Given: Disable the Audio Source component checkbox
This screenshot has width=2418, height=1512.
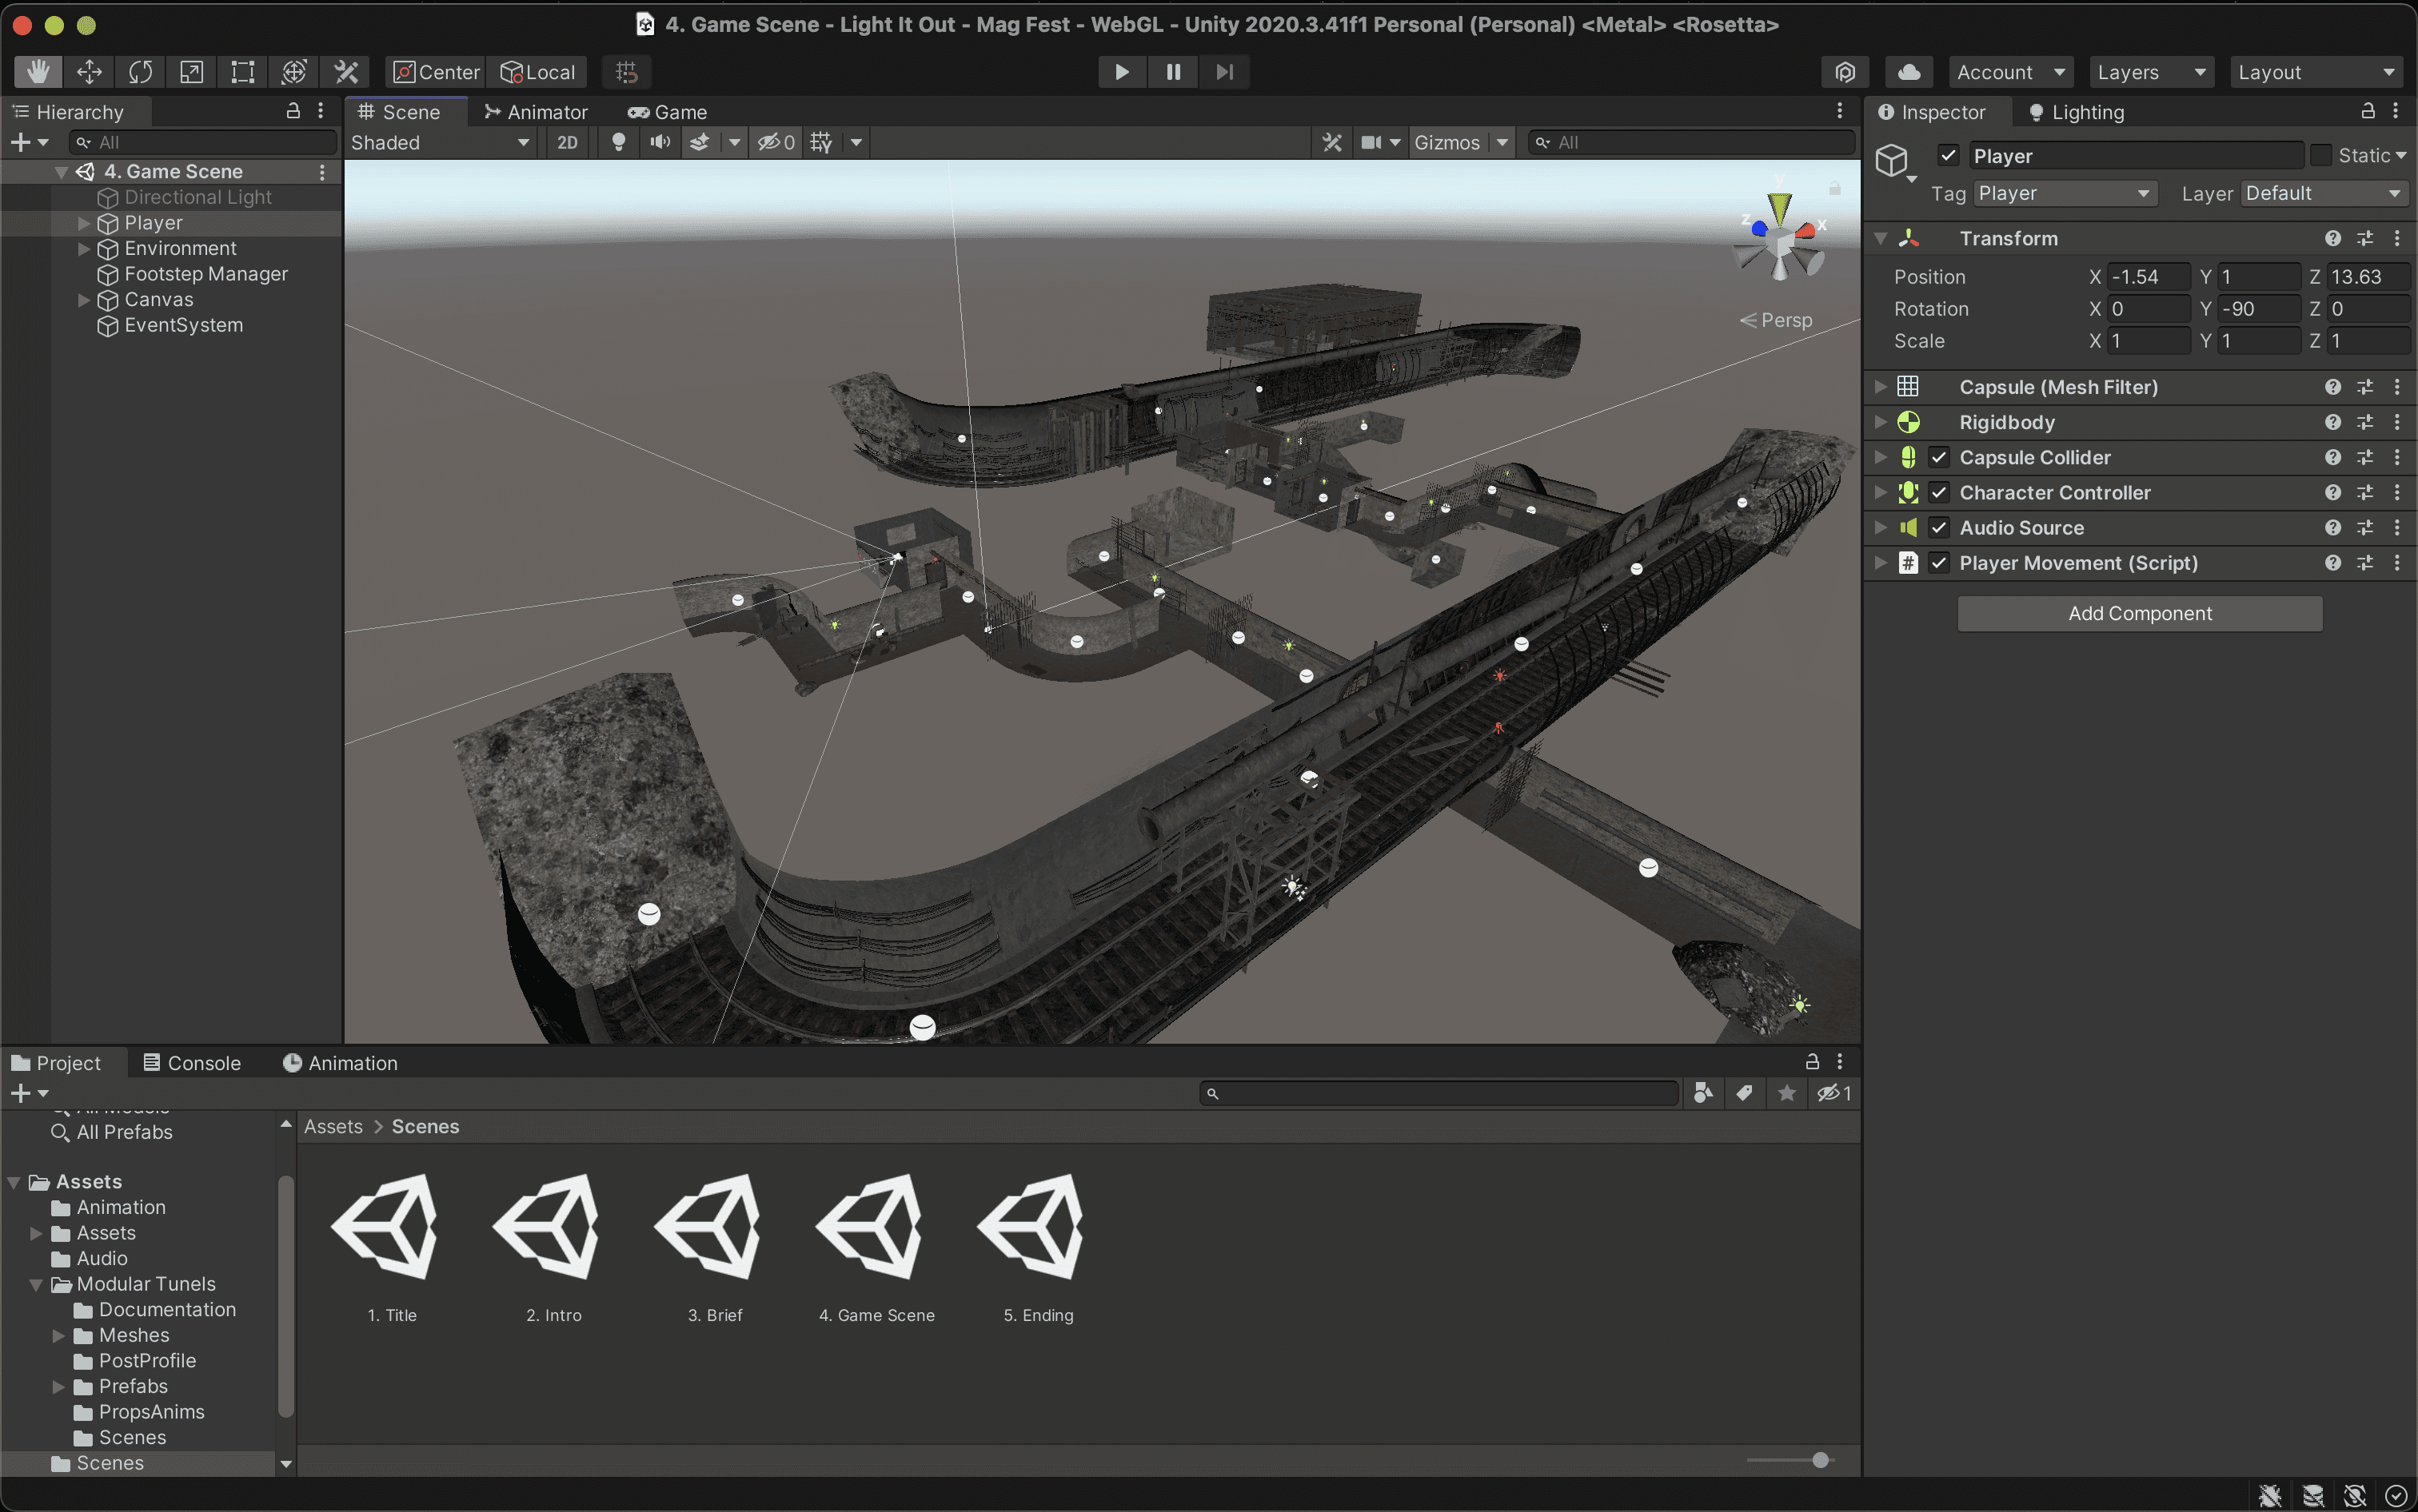Looking at the screenshot, I should tap(1939, 528).
